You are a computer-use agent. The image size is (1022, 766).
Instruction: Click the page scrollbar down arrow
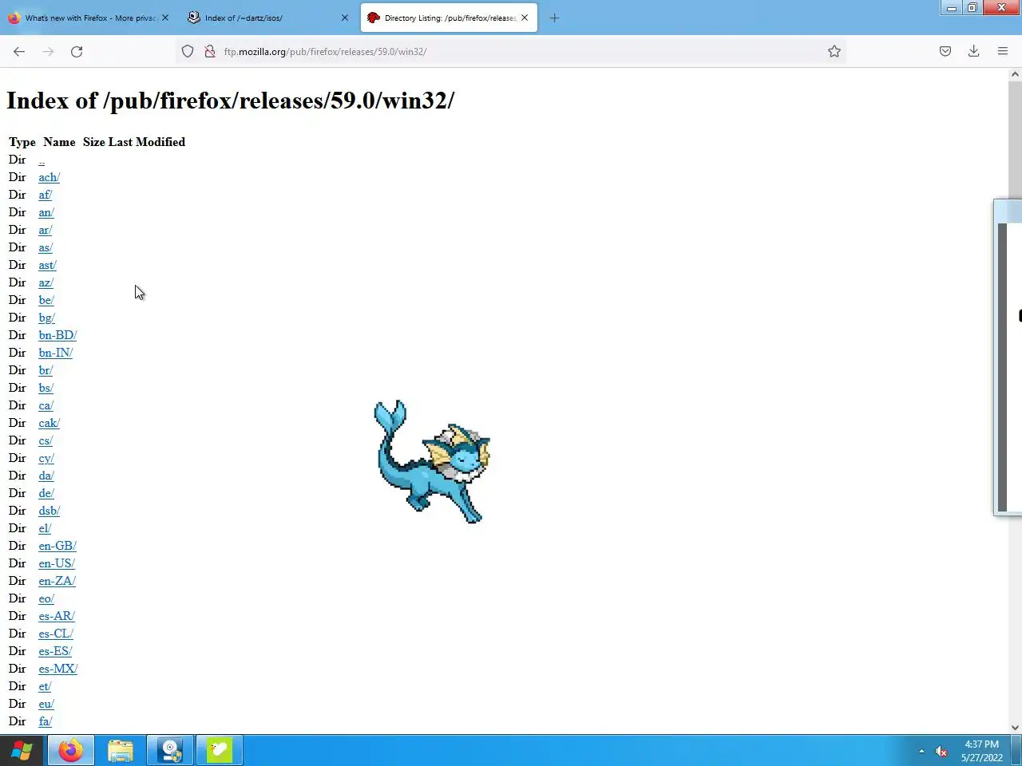(x=1015, y=727)
